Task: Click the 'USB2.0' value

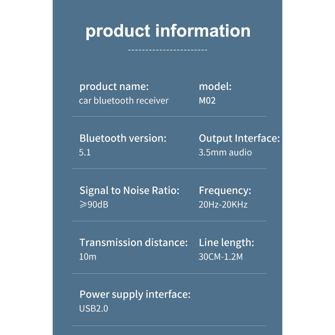Action: (94, 309)
